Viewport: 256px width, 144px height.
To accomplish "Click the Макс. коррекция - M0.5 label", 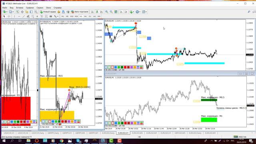I will (x=212, y=97).
